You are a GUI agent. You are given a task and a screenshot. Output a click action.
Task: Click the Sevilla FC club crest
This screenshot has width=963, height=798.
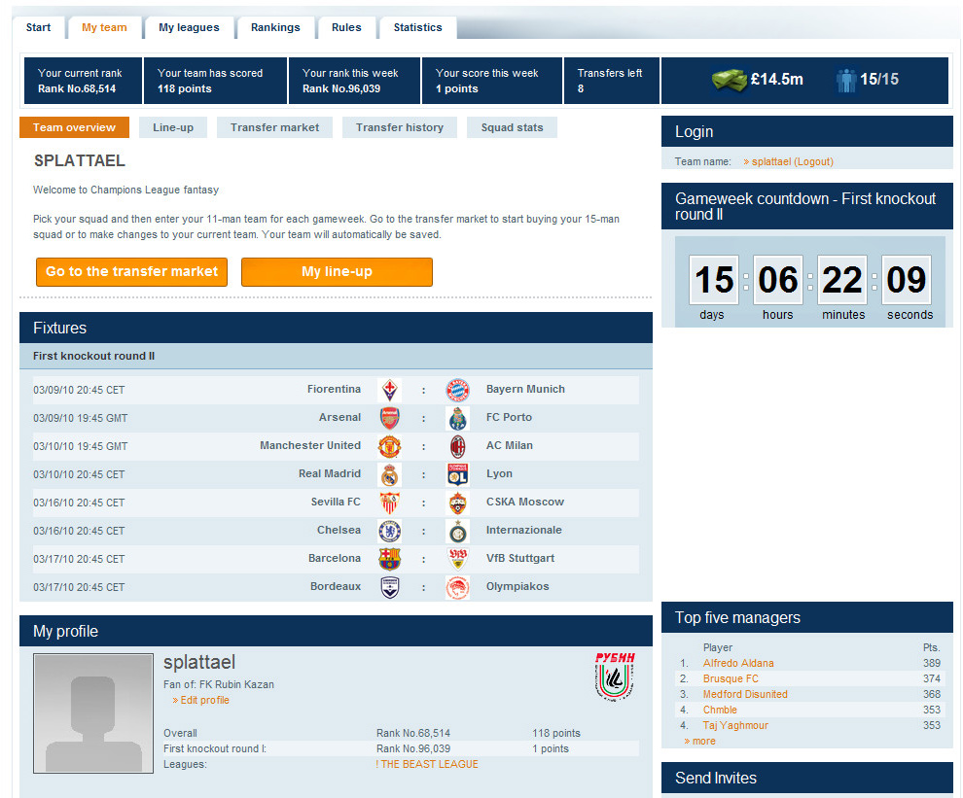(x=389, y=503)
